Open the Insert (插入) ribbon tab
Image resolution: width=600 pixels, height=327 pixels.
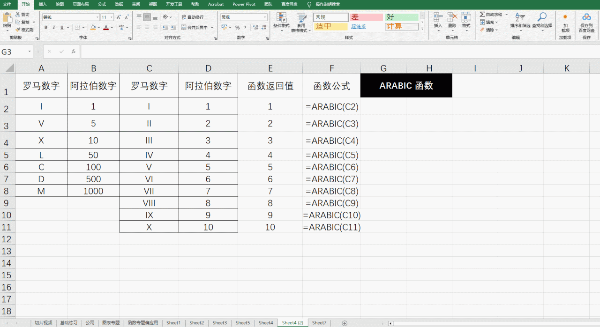[x=43, y=4]
